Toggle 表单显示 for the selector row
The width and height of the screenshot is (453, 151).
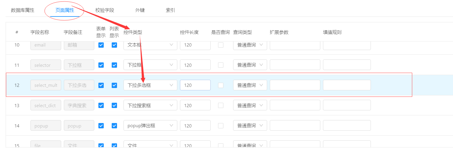pyautogui.click(x=101, y=65)
